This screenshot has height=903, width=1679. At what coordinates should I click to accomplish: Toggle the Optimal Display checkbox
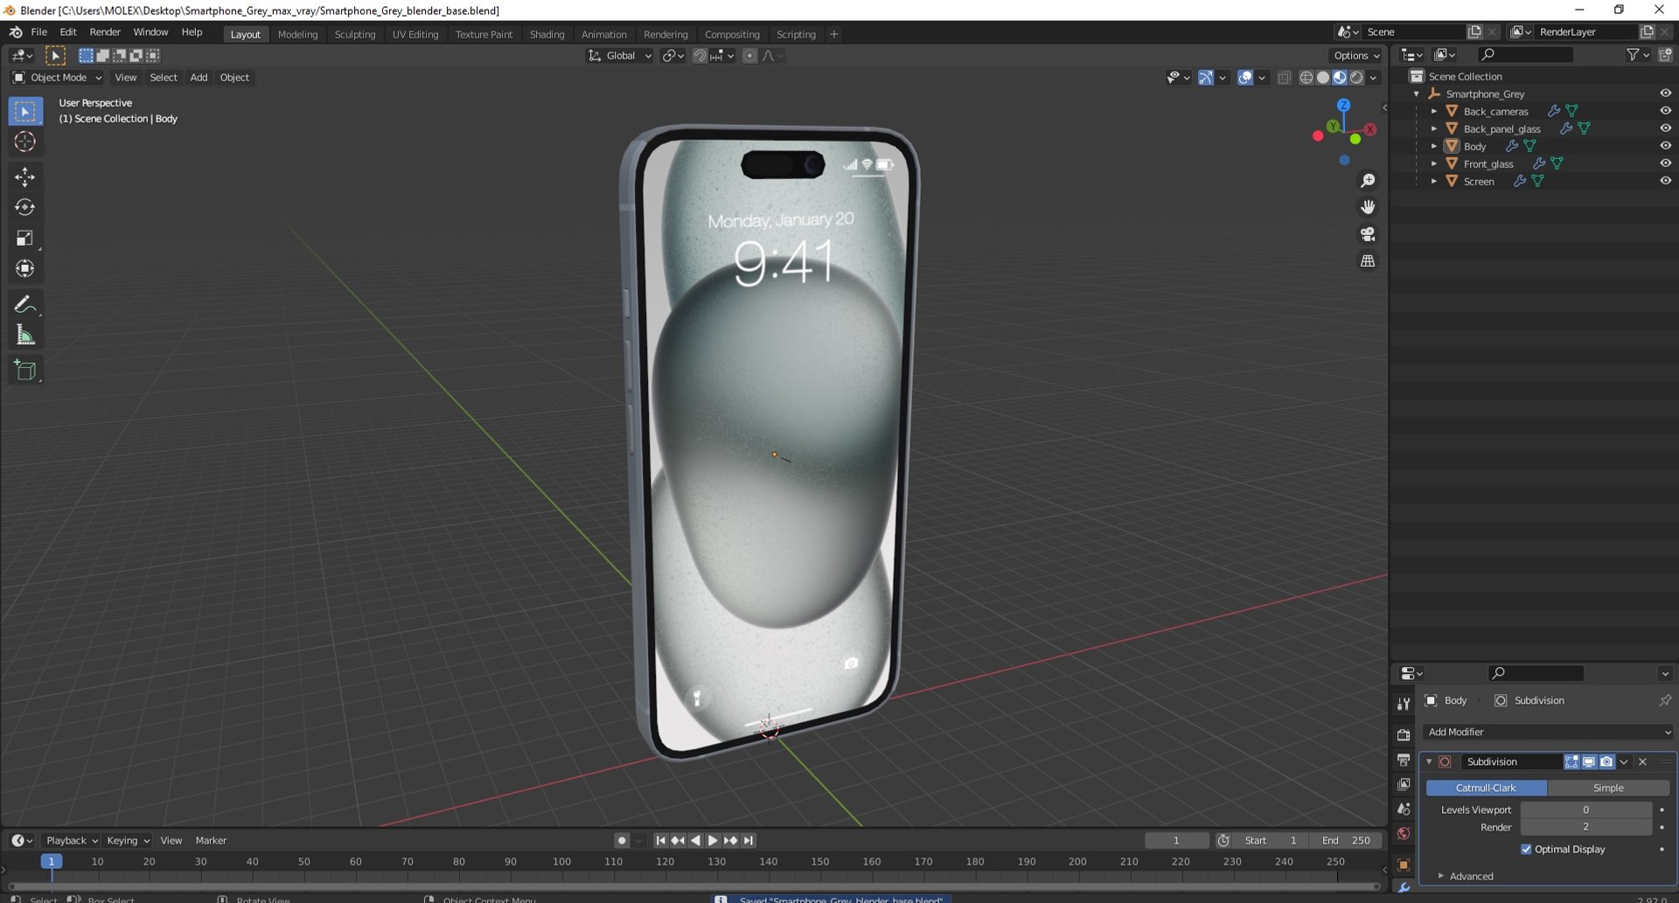[x=1526, y=850]
